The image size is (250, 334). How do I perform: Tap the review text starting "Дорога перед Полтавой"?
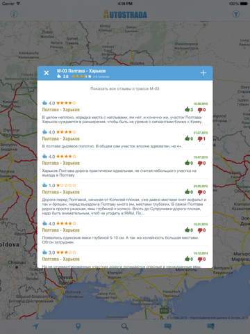click(x=124, y=207)
